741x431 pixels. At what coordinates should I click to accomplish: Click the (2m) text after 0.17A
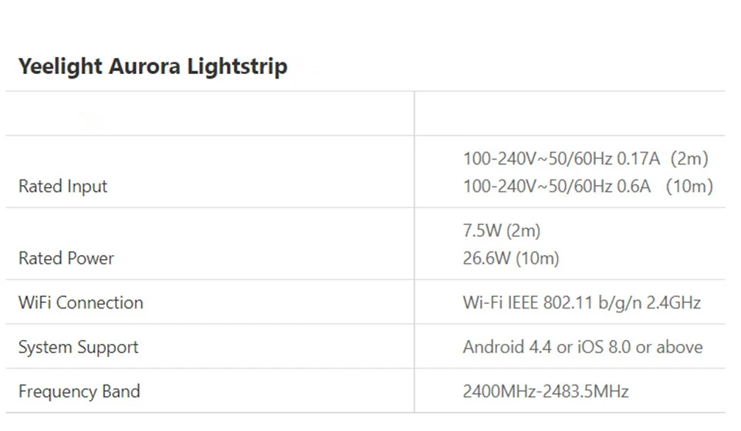click(689, 159)
